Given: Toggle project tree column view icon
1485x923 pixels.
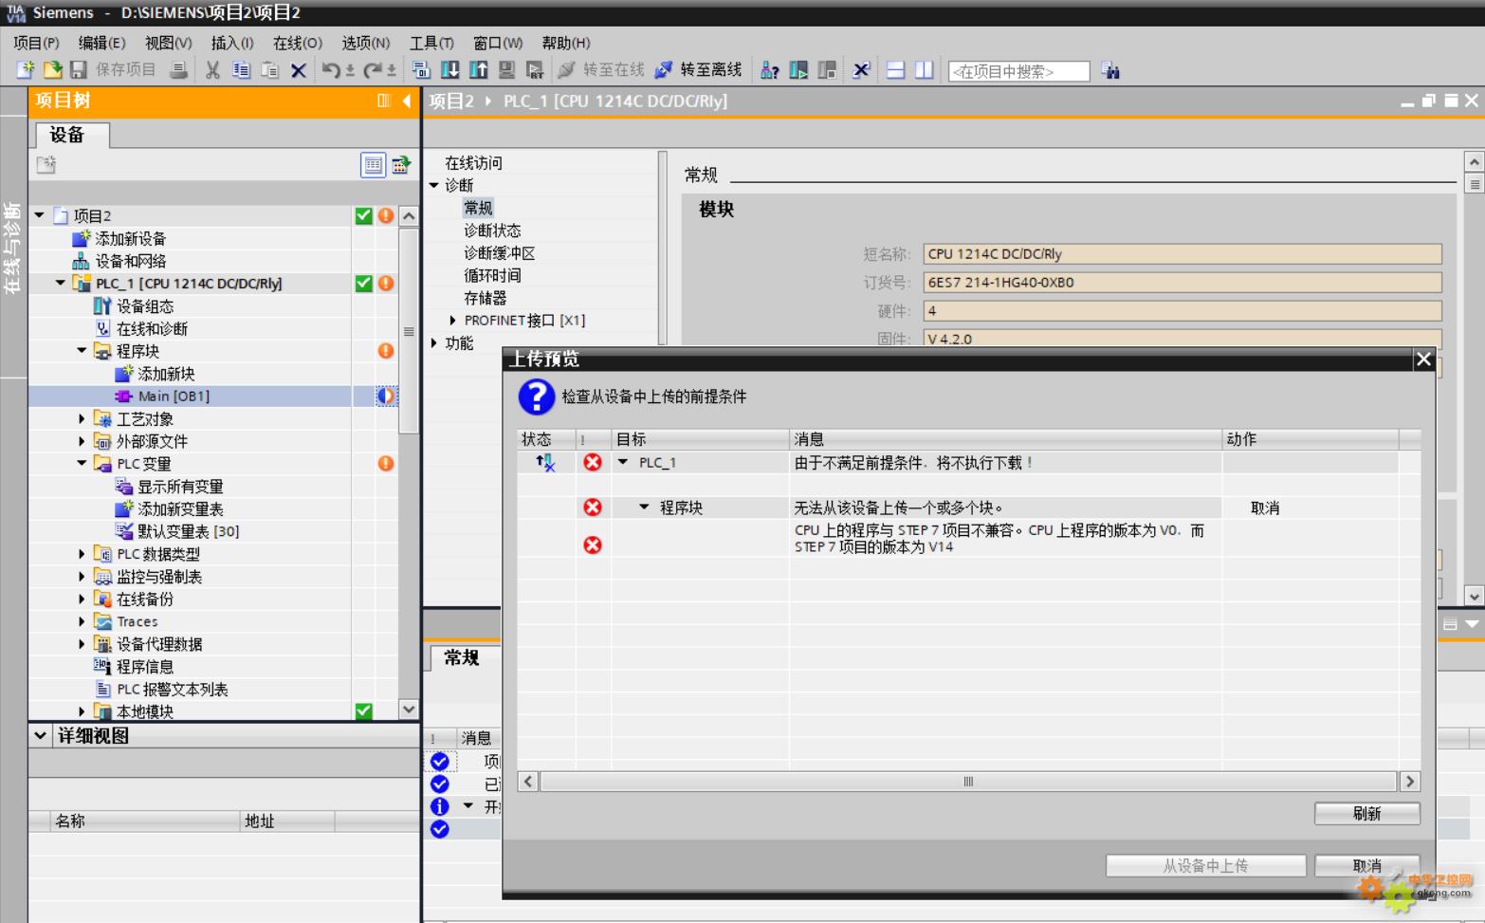Looking at the screenshot, I should tap(384, 101).
